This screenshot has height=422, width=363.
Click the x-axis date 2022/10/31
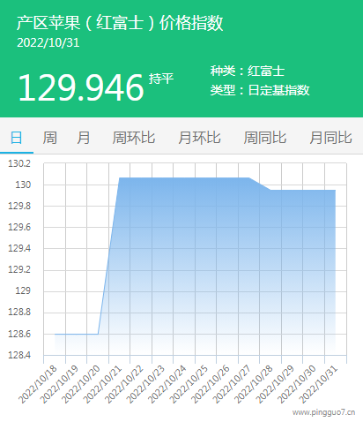(318, 384)
